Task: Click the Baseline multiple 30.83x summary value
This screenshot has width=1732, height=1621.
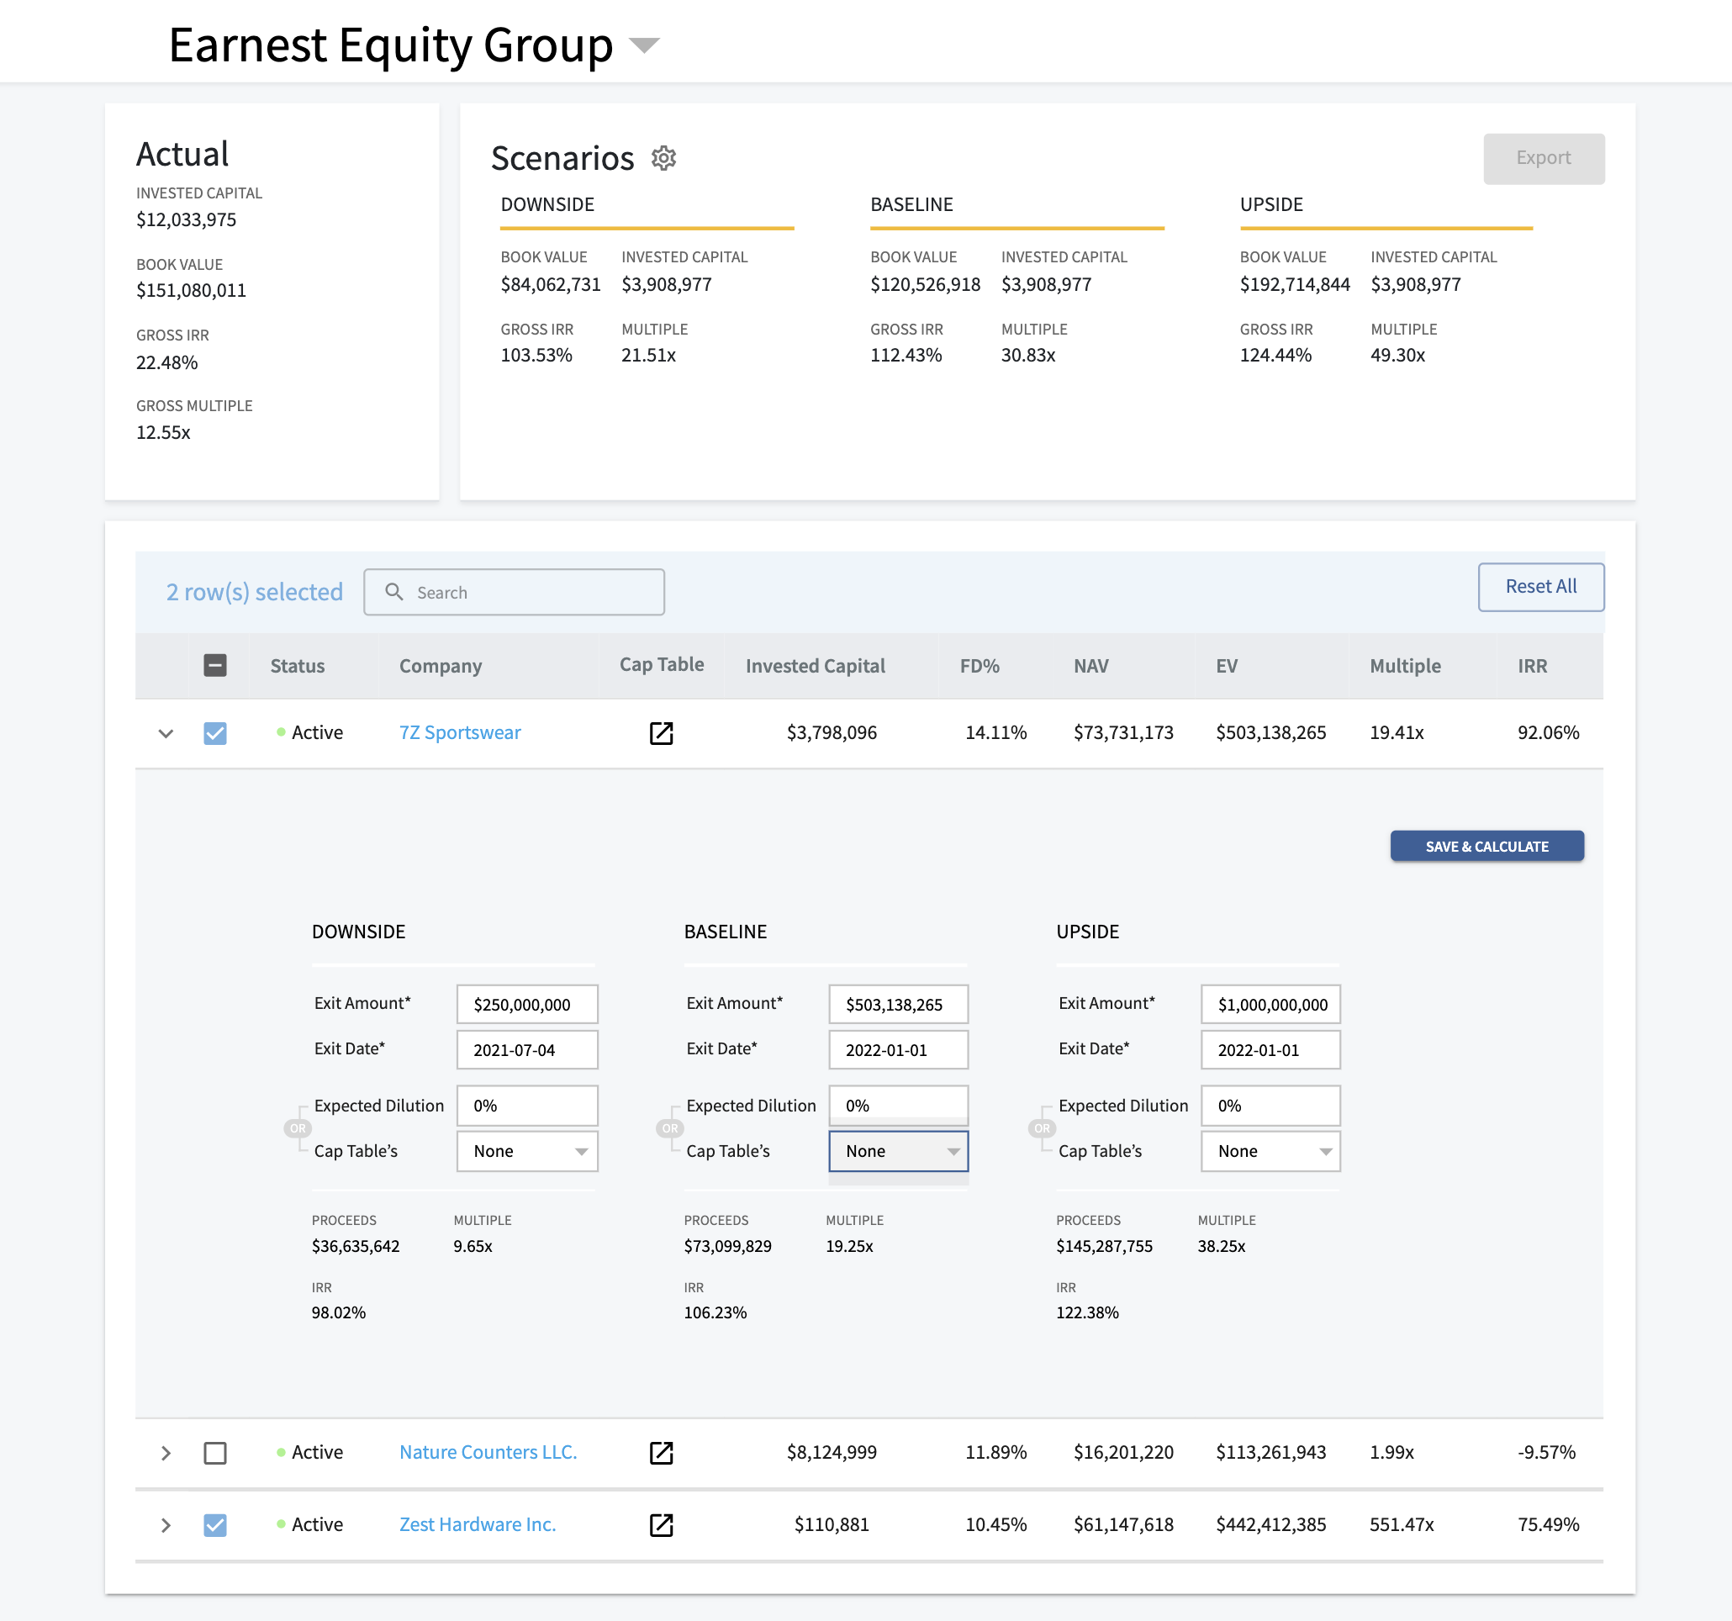Action: point(1028,356)
